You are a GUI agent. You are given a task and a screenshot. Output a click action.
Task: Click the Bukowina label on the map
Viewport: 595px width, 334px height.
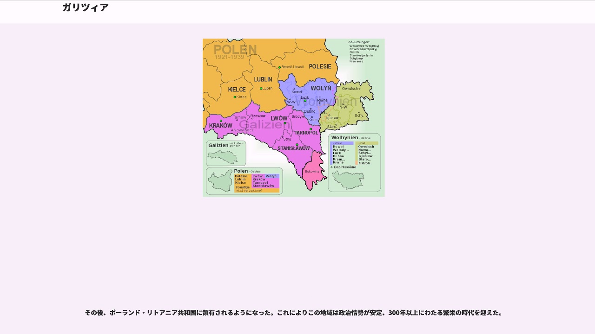coord(312,172)
